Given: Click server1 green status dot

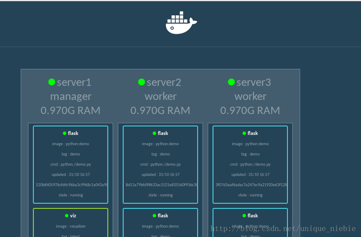Looking at the screenshot, I should click(x=52, y=82).
